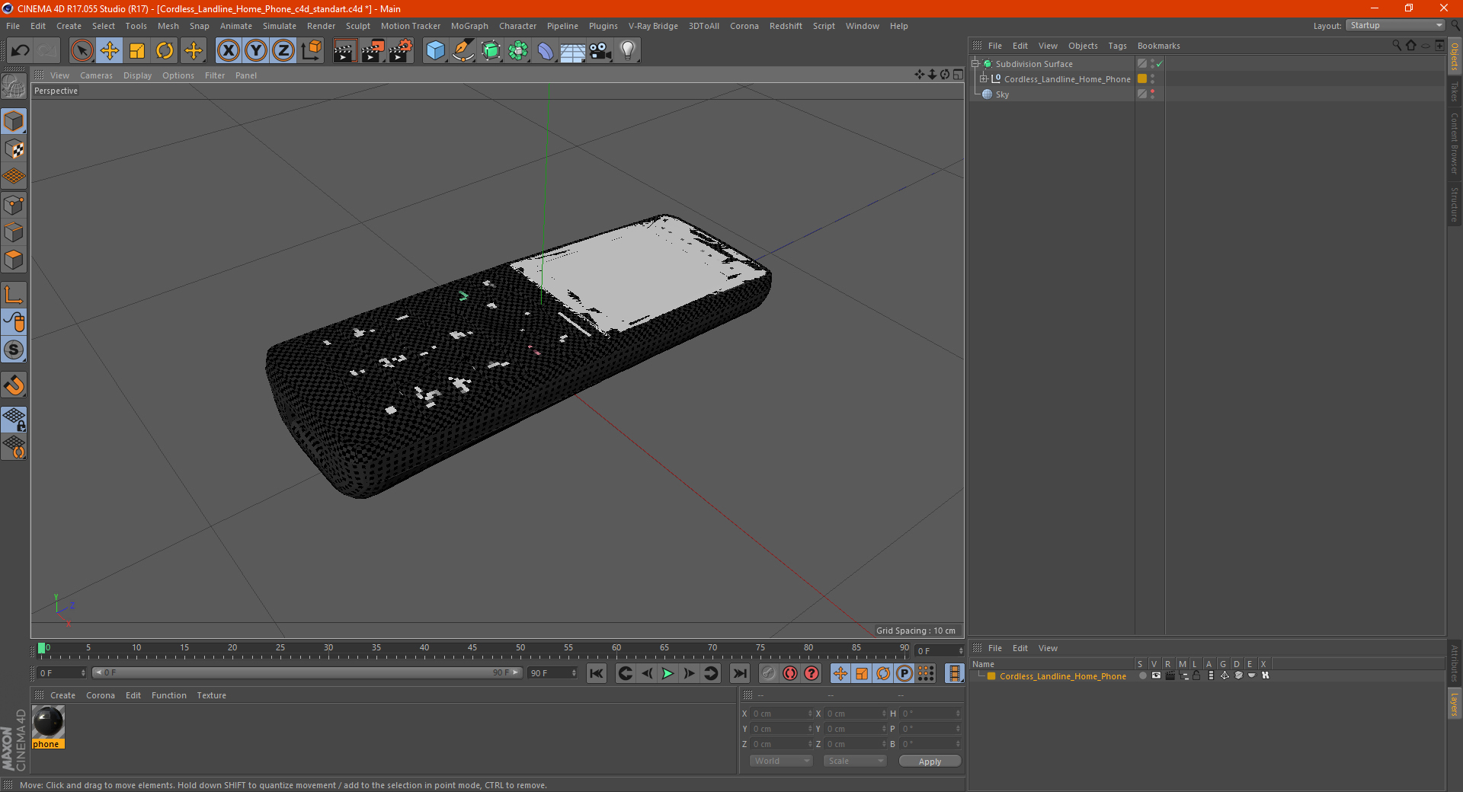Expand the Cordless_Landline_Home_Phone object
1463x792 pixels.
984,79
